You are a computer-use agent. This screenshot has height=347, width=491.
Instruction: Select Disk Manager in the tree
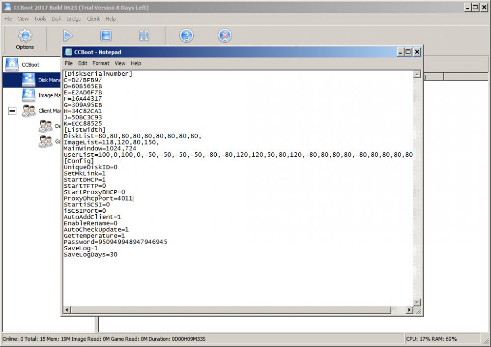[x=28, y=80]
